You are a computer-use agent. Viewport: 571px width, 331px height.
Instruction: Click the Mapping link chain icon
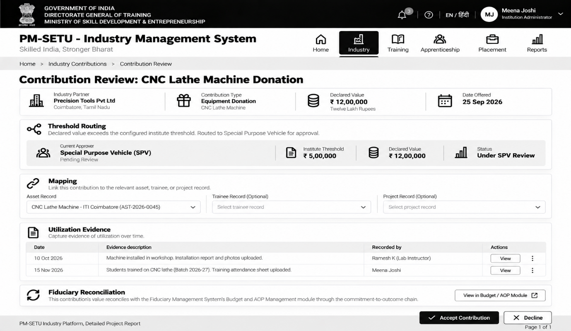pos(33,184)
